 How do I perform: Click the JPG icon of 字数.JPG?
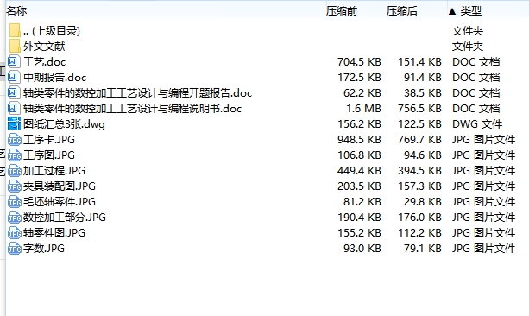click(15, 249)
